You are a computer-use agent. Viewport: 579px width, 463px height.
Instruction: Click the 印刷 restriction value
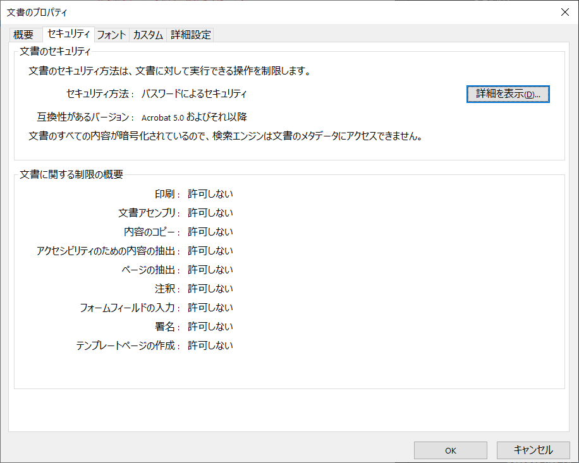tap(210, 194)
